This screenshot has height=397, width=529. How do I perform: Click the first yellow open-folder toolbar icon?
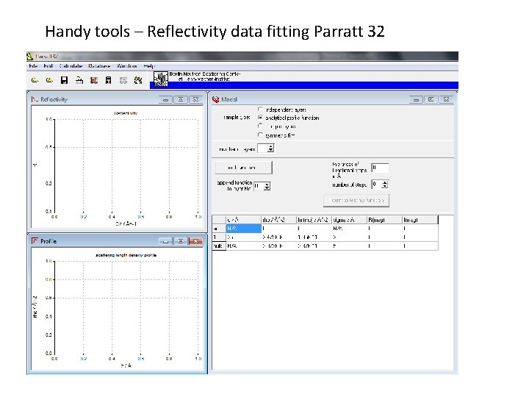click(35, 80)
